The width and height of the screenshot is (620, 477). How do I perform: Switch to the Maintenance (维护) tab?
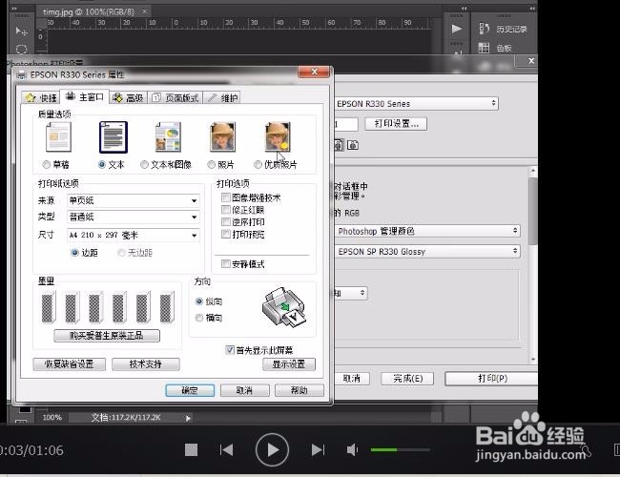click(x=222, y=97)
